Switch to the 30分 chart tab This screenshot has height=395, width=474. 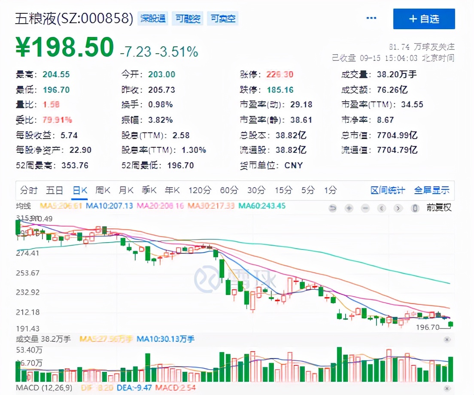coord(256,190)
